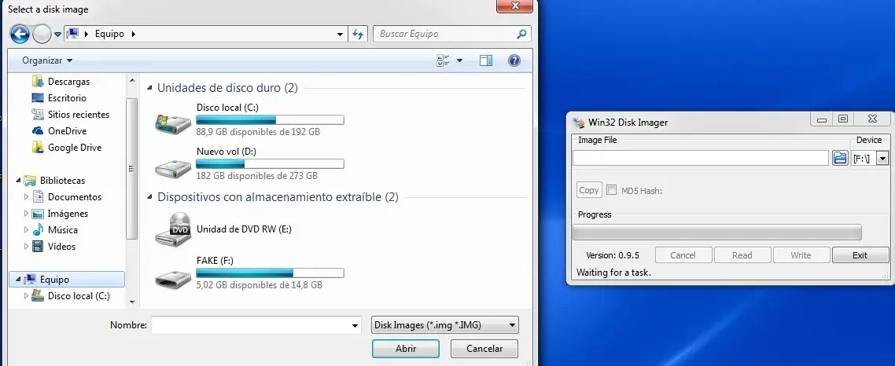The image size is (895, 366).
Task: Collapse the Unidades de disco duro group
Action: coord(150,88)
